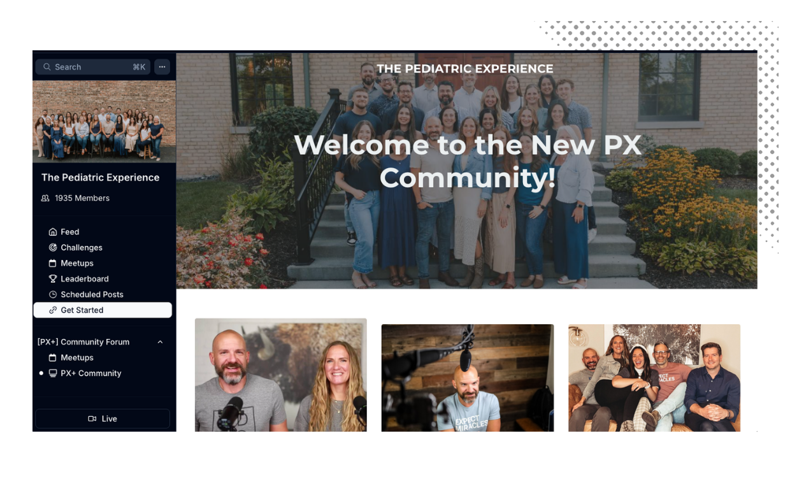Click the members icon beside 1935 Members

pos(45,198)
